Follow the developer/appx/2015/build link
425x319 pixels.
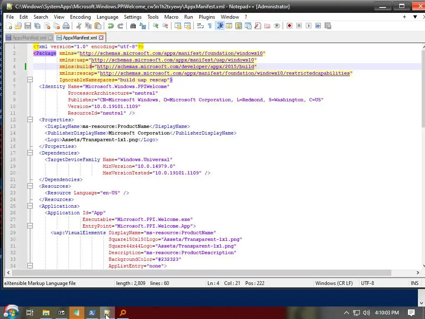[x=176, y=66]
